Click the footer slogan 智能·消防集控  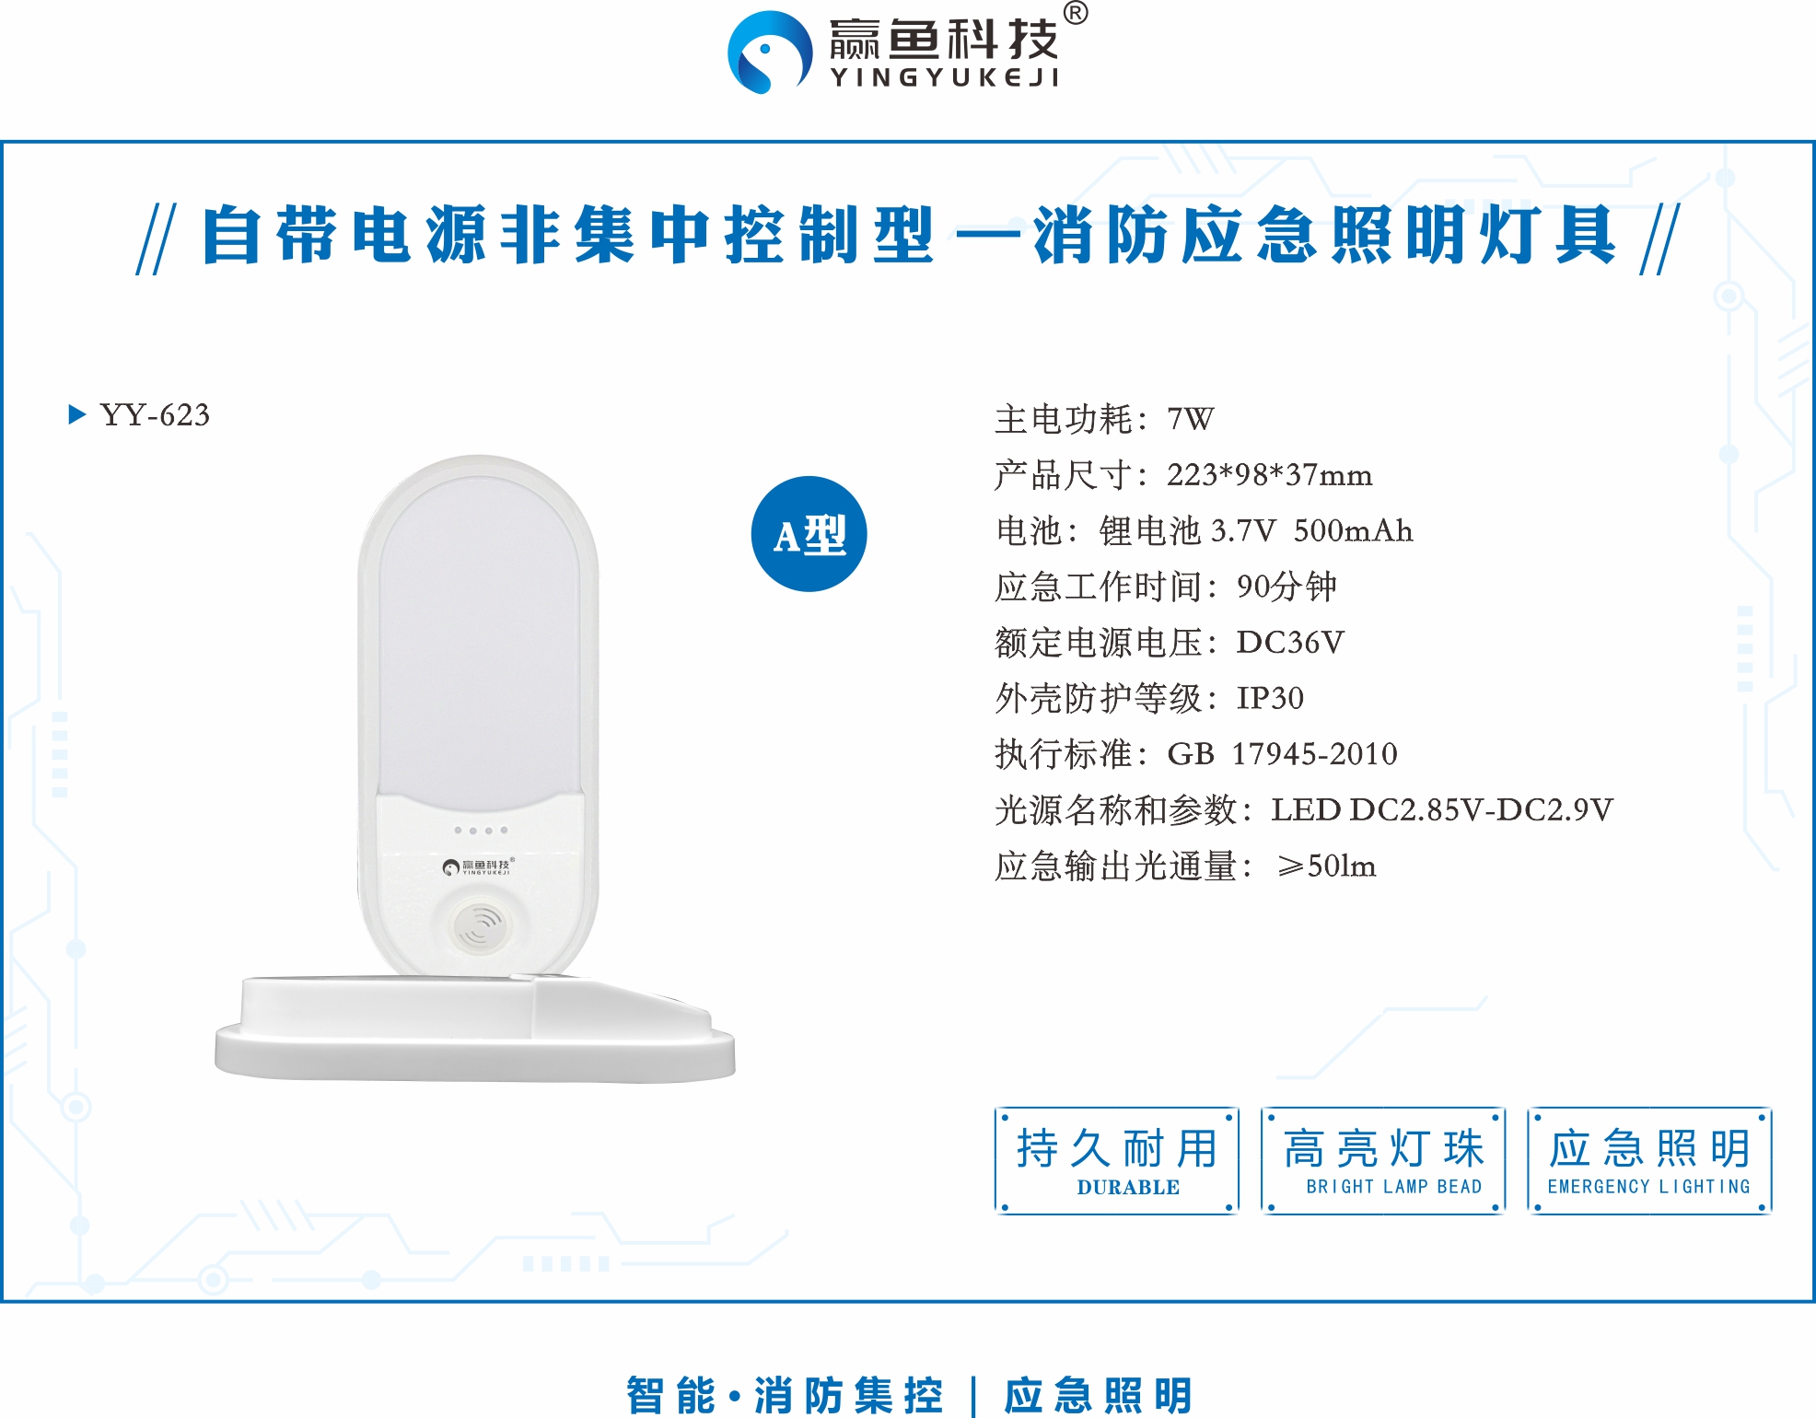(x=785, y=1396)
